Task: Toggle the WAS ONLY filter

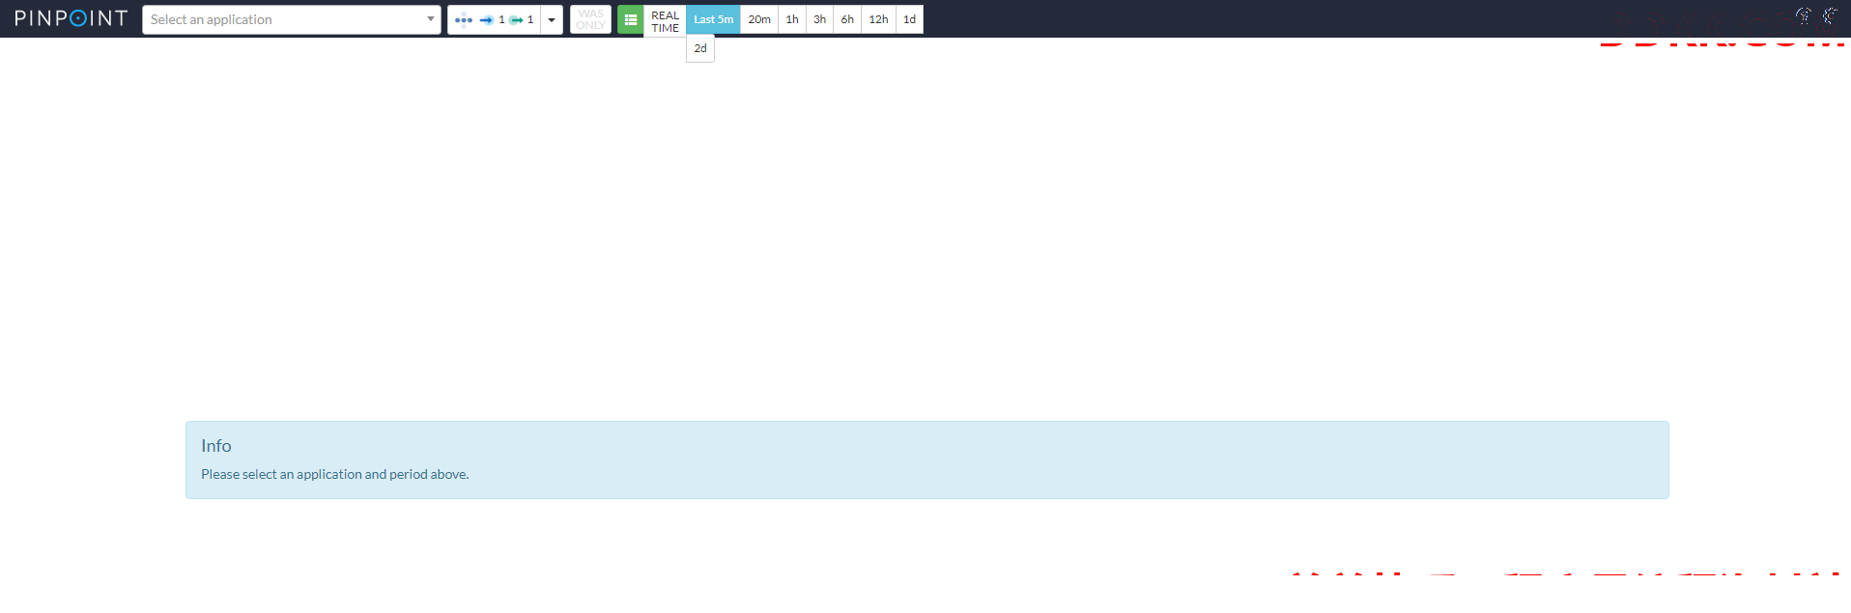Action: coord(590,19)
